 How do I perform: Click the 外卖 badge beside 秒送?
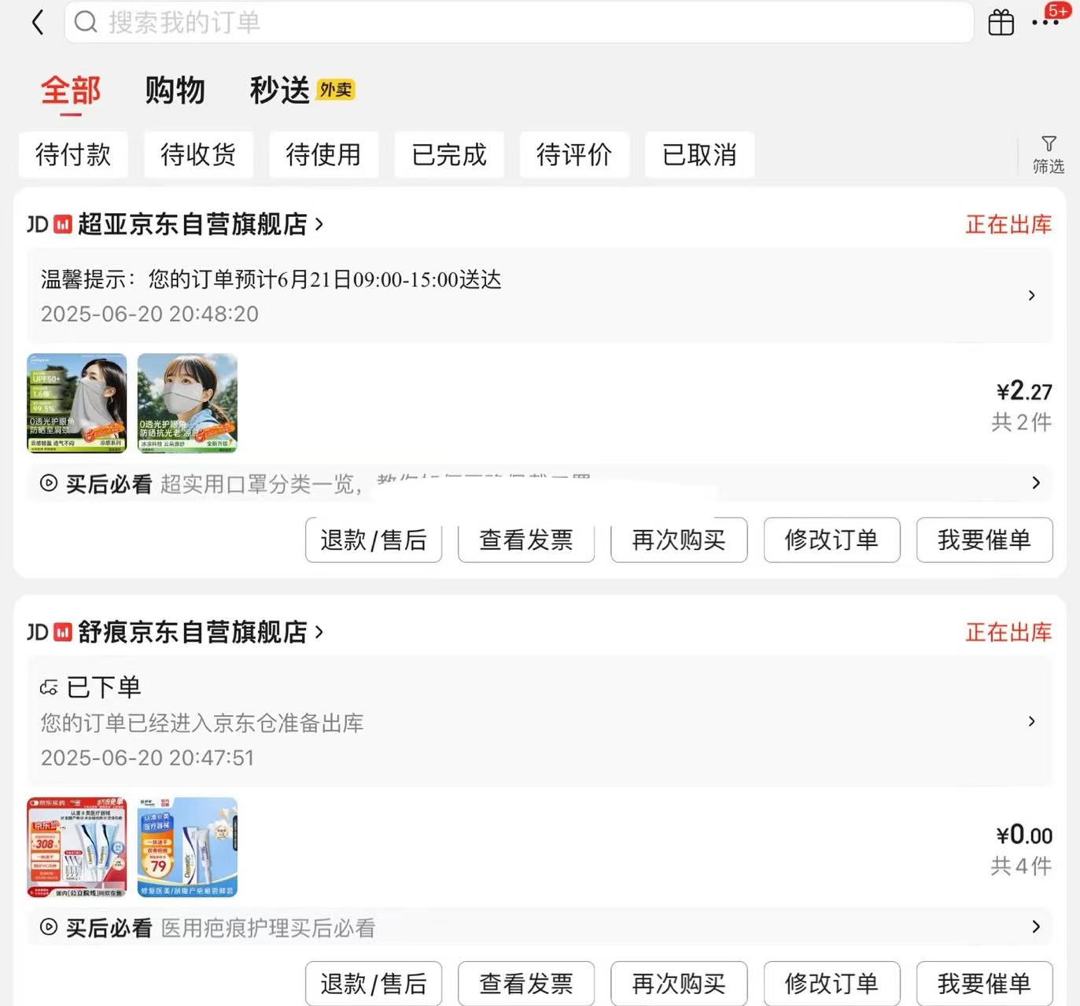point(336,90)
